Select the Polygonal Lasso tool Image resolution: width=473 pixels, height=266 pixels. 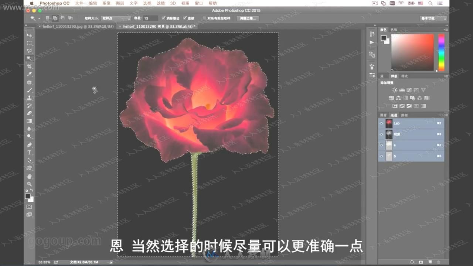click(29, 51)
